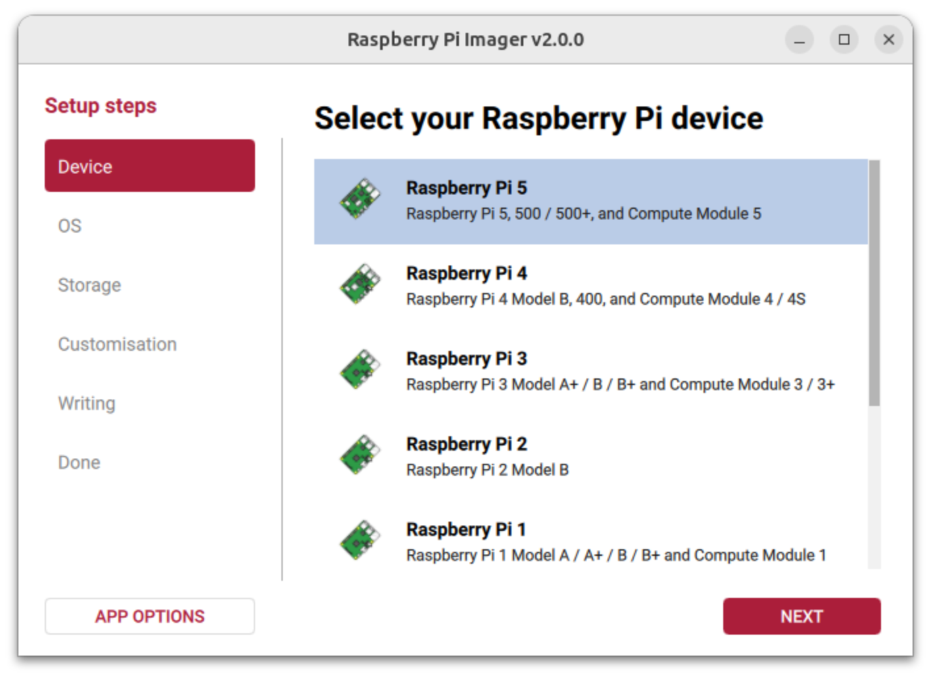Click the Raspberry Pi 2 board icon
This screenshot has width=931, height=678.
[x=360, y=455]
